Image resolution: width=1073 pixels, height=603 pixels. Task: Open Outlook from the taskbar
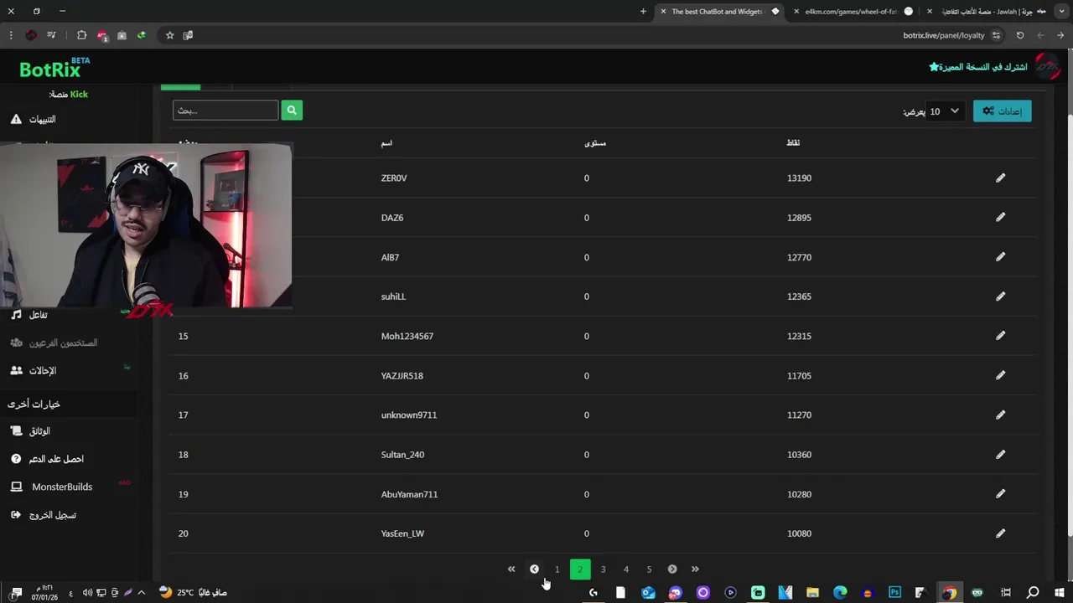coord(648,593)
